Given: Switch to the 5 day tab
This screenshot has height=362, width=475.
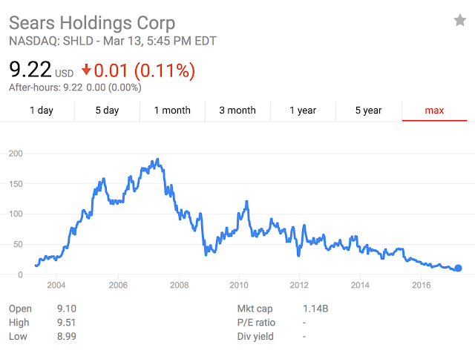Looking at the screenshot, I should click(107, 111).
